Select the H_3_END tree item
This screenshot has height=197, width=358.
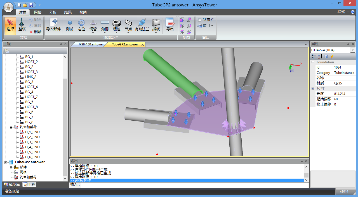tap(32, 142)
